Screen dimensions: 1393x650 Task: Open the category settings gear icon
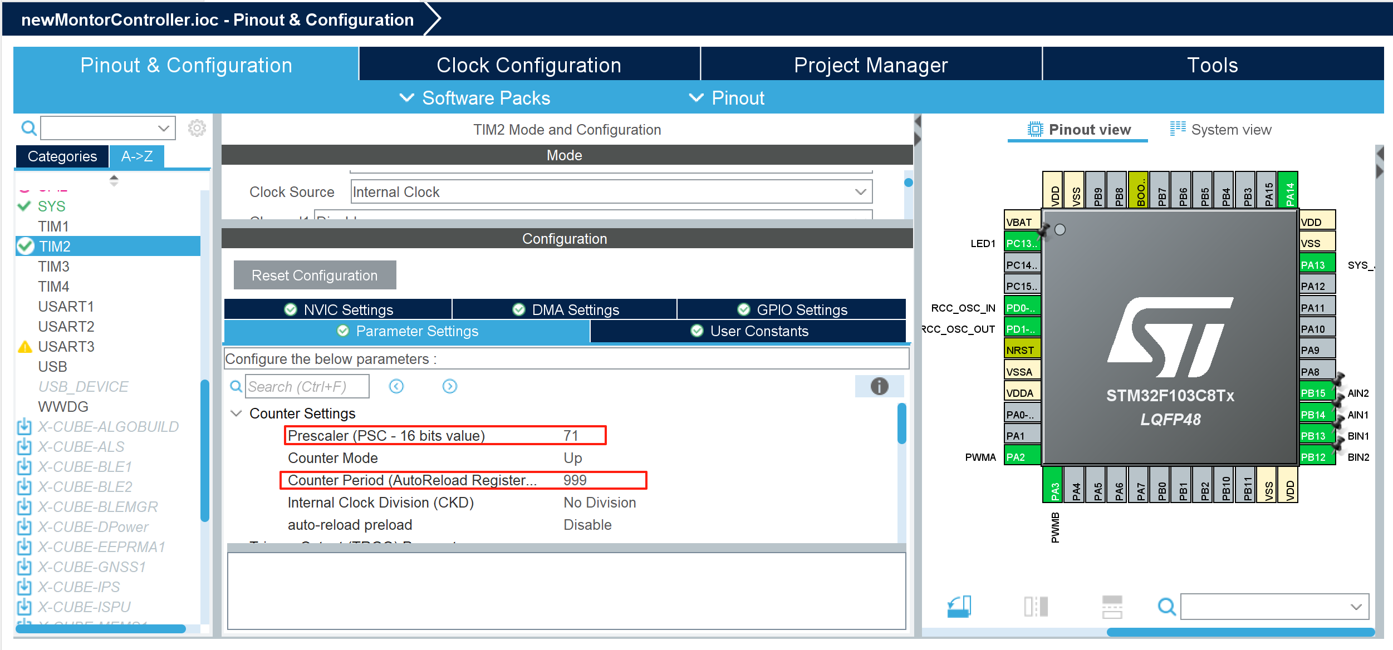pyautogui.click(x=197, y=129)
